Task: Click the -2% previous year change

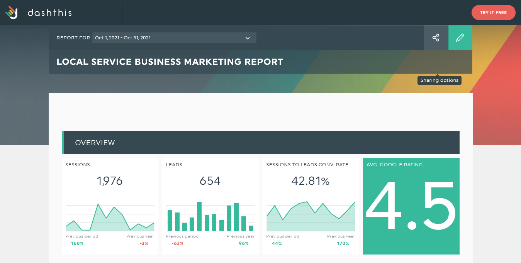Action: 144,243
